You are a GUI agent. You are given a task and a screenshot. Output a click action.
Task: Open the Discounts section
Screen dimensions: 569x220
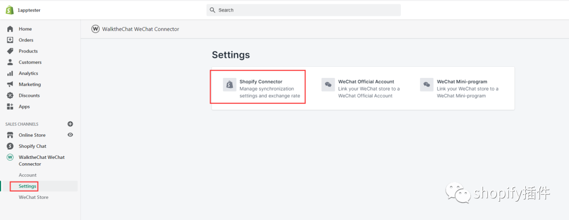30,96
